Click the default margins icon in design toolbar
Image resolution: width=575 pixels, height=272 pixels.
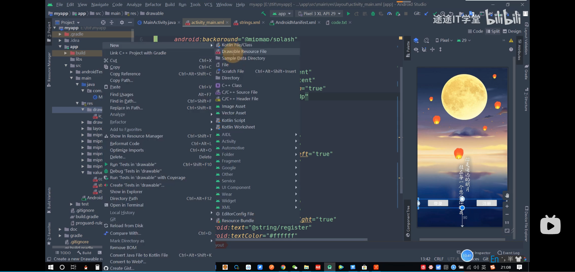432,50
